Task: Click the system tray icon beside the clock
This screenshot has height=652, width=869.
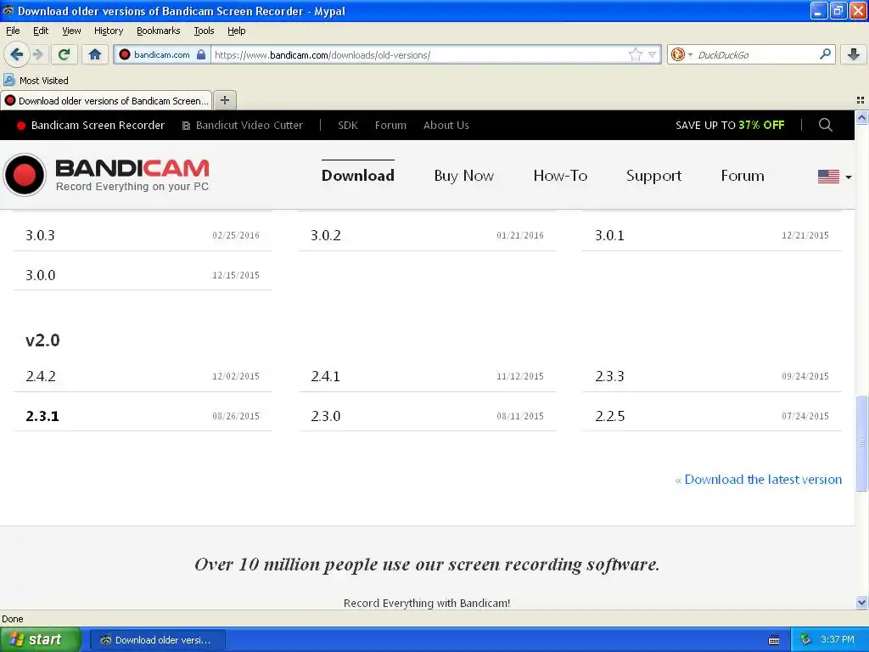Action: (x=805, y=639)
